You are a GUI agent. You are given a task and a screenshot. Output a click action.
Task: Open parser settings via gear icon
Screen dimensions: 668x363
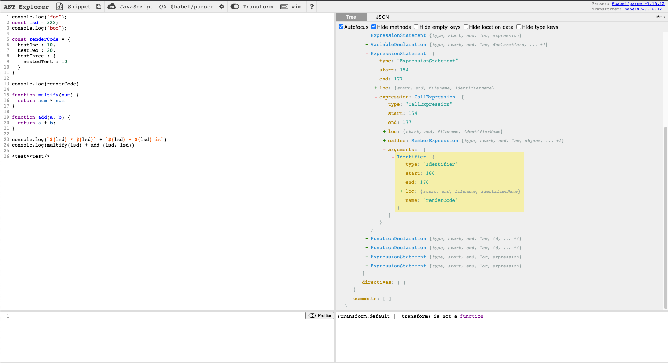tap(222, 6)
